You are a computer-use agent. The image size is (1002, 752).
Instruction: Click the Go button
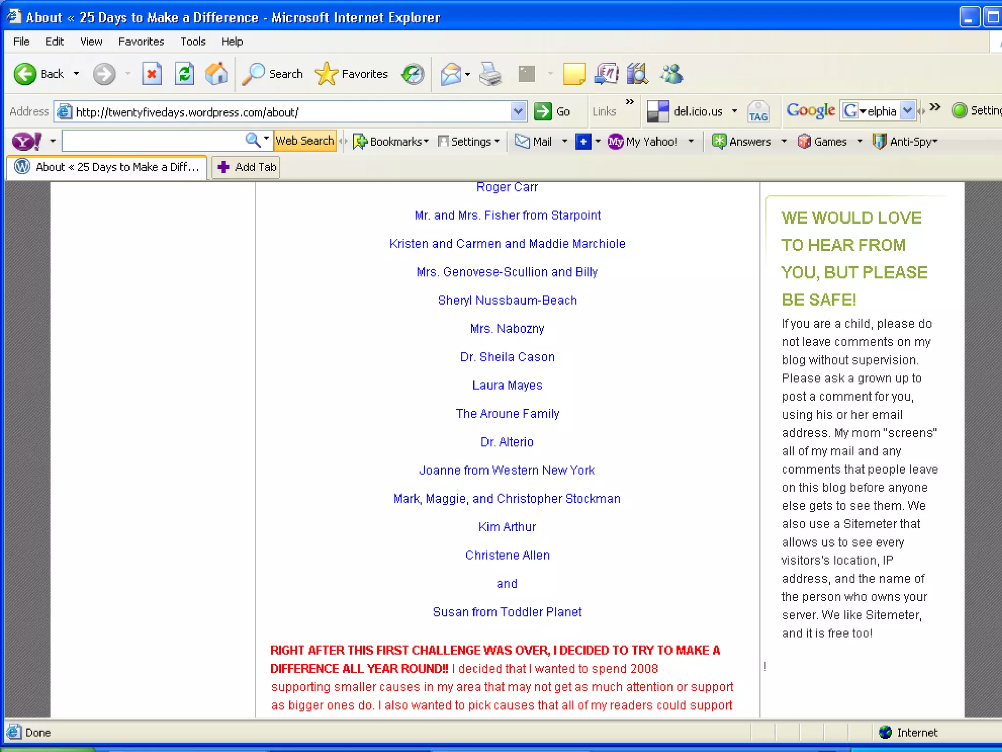coord(552,112)
